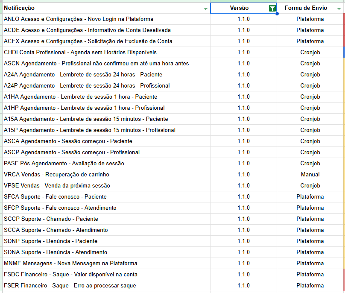Click the blue color bar beside the CHDI row
Viewport: 345px width, 293px height.
[x=344, y=53]
